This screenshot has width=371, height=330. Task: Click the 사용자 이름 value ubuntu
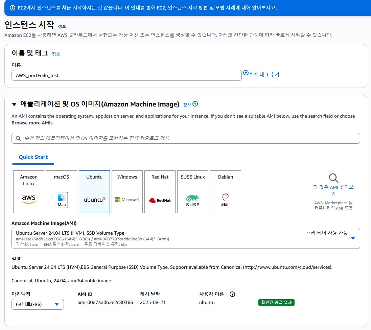click(207, 302)
